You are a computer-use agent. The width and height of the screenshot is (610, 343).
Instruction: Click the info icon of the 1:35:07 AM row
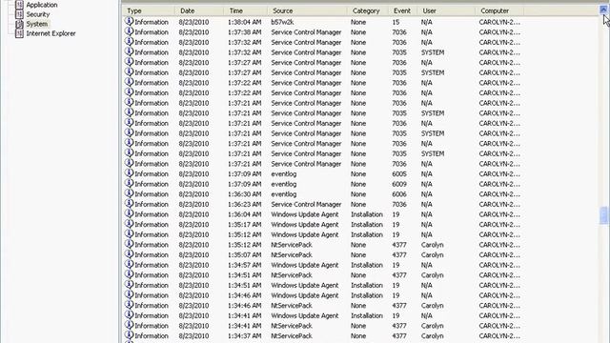pyautogui.click(x=129, y=254)
